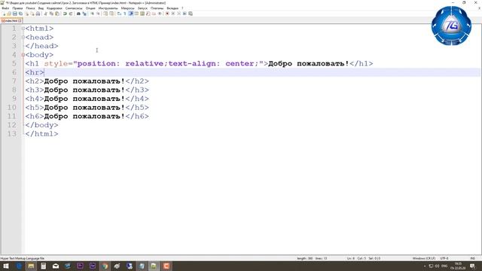482x271 pixels.
Task: Collapse the <head> fold marker on line 2
Action: 23,37
